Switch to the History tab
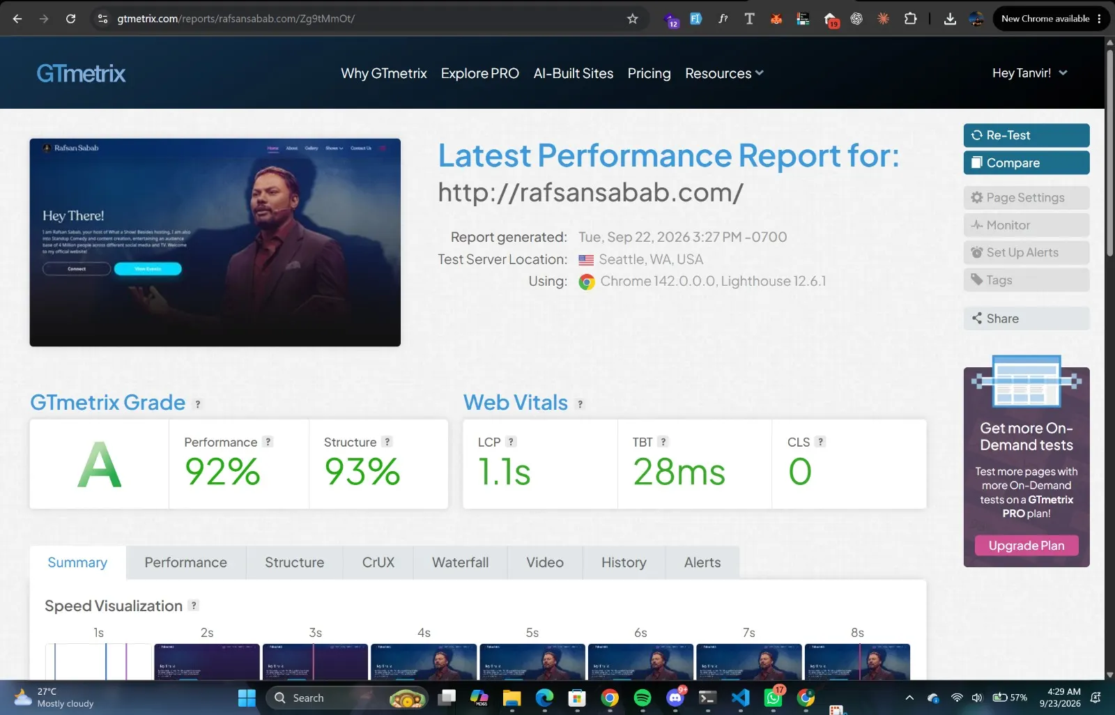The width and height of the screenshot is (1115, 715). (624, 562)
